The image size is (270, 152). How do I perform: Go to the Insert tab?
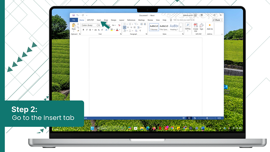(x=99, y=20)
